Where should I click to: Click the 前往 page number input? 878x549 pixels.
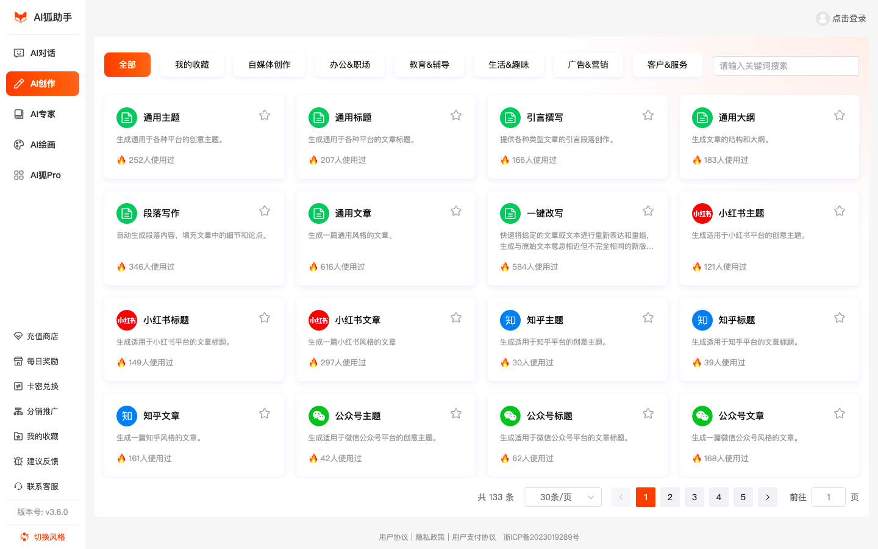coord(829,497)
